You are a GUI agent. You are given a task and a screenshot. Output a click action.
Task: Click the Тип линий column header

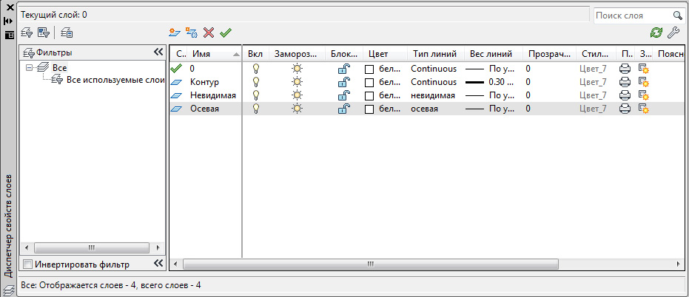pos(432,54)
